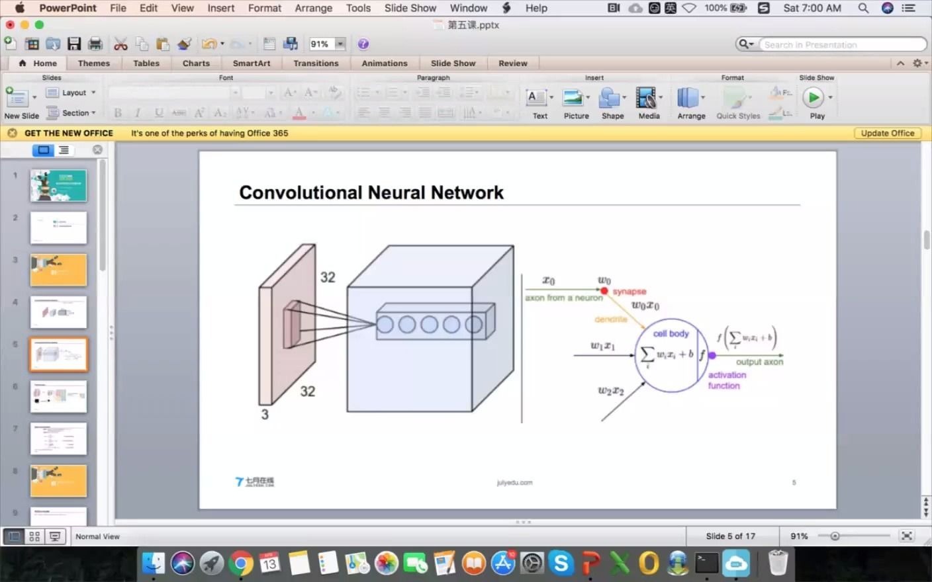Click the Save icon in toolbar
This screenshot has width=932, height=582.
click(74, 44)
